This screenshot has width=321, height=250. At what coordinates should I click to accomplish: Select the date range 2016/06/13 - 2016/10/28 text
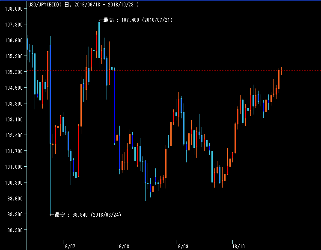pyautogui.click(x=104, y=5)
